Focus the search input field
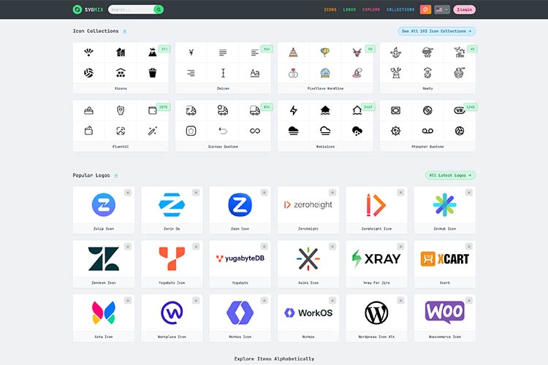Viewport: 548px width, 365px height. click(132, 9)
